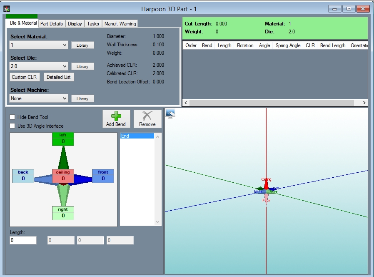Image resolution: width=374 pixels, height=277 pixels.
Task: Open the Manuf. Warning tab
Action: click(x=120, y=24)
